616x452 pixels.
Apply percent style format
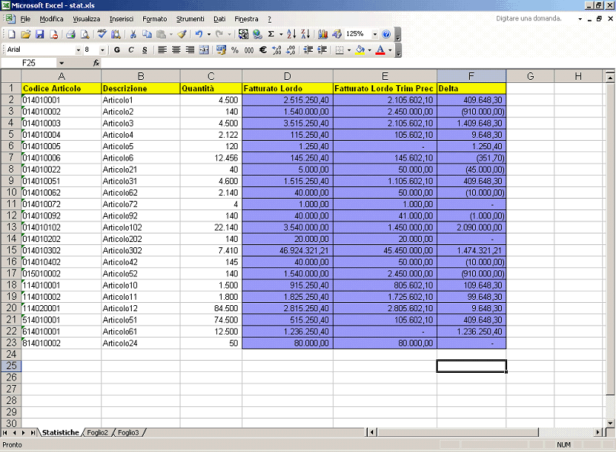click(235, 50)
